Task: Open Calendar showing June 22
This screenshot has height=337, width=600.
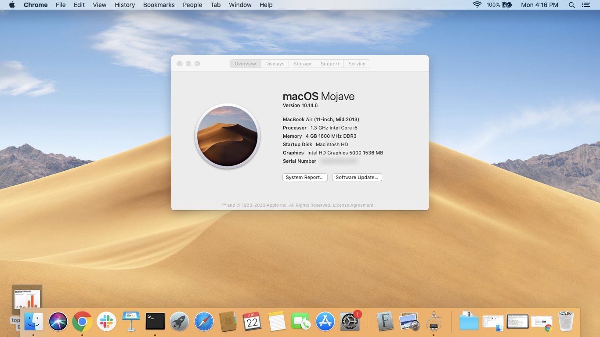Action: [252, 322]
